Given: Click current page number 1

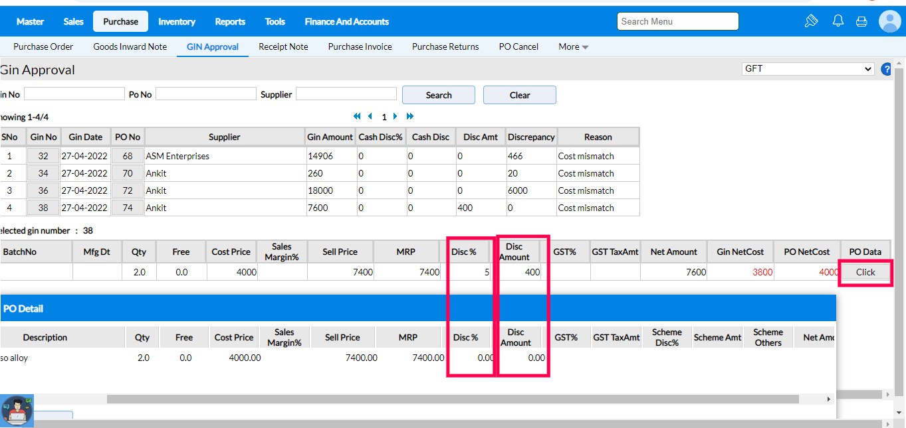Looking at the screenshot, I should tap(384, 117).
